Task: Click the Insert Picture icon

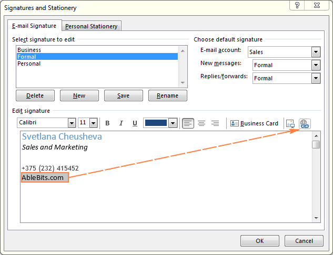Action: [290, 123]
